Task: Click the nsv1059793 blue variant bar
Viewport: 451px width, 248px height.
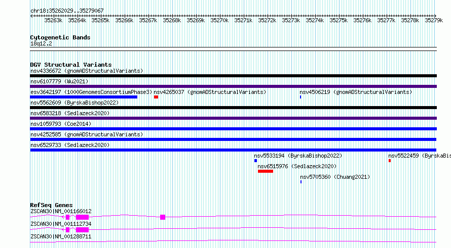Action: coord(233,129)
